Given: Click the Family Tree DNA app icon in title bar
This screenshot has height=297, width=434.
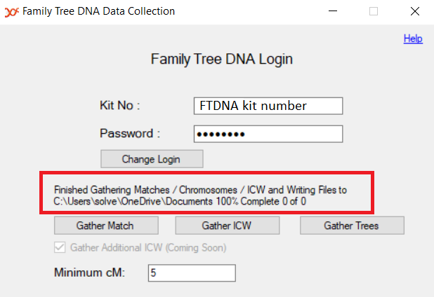Looking at the screenshot, I should point(12,12).
